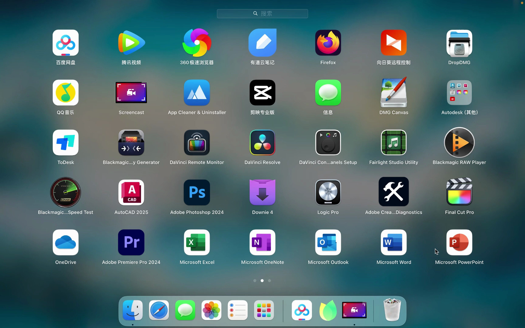Open Fairlight Studio Utility

tap(393, 142)
